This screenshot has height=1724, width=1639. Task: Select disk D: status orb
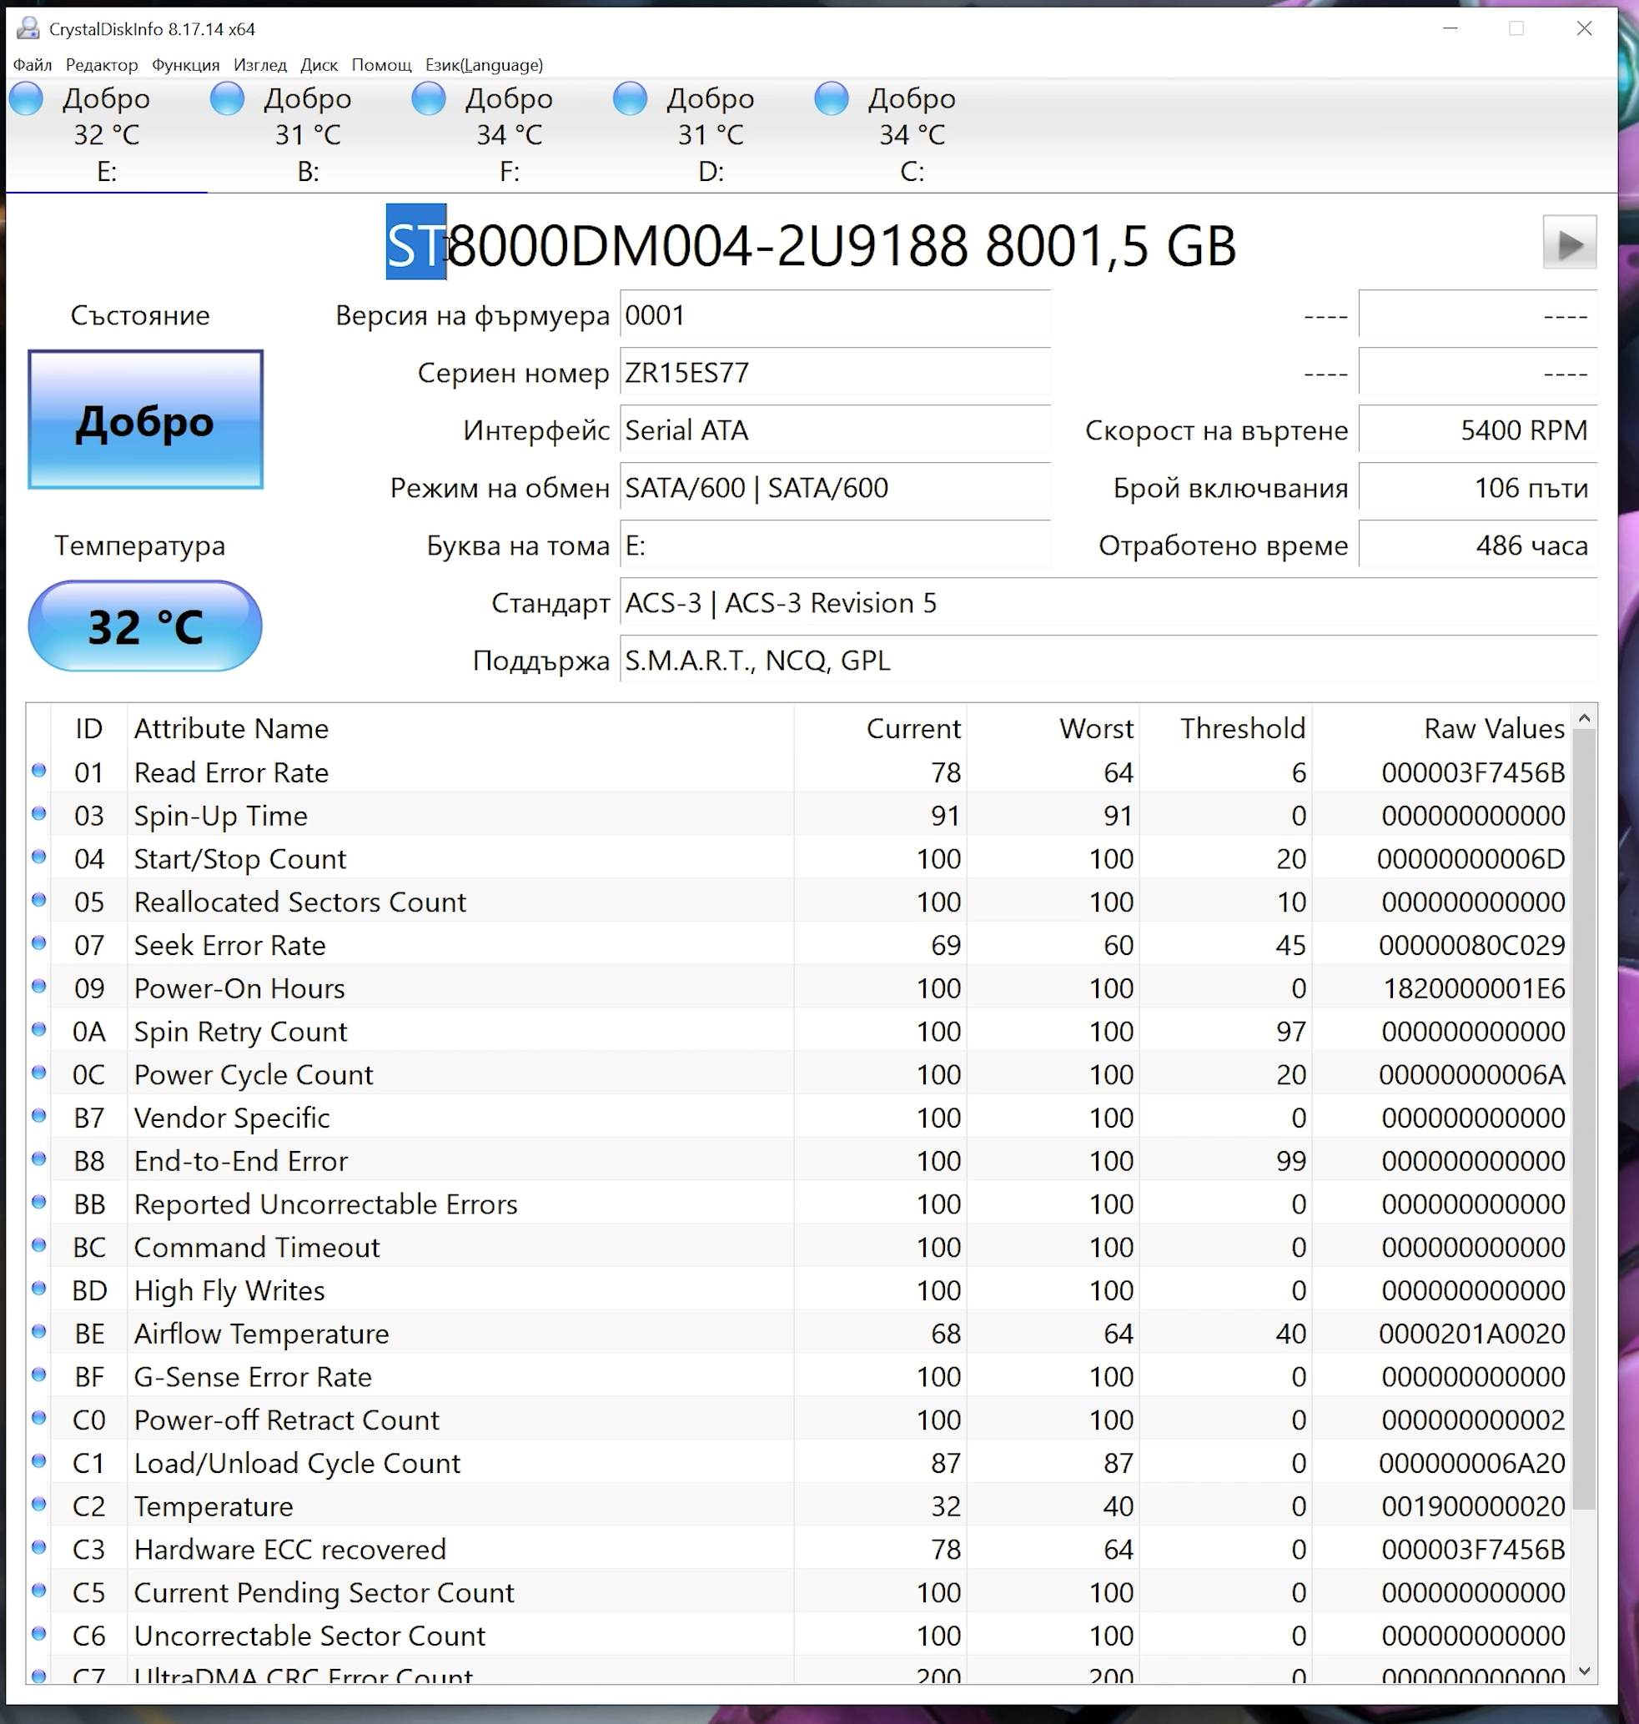630,98
